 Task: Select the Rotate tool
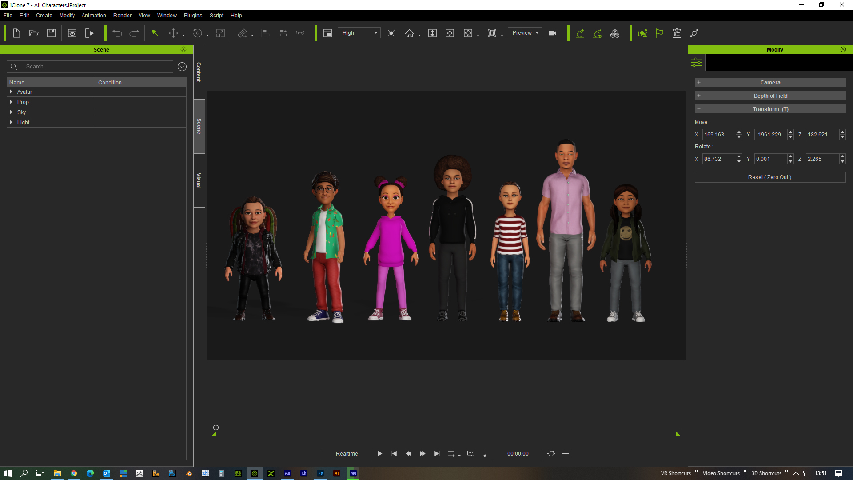click(x=197, y=33)
